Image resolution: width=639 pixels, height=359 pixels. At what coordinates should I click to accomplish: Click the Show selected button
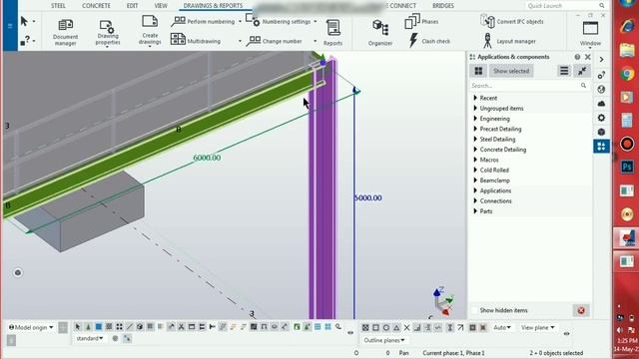(511, 71)
